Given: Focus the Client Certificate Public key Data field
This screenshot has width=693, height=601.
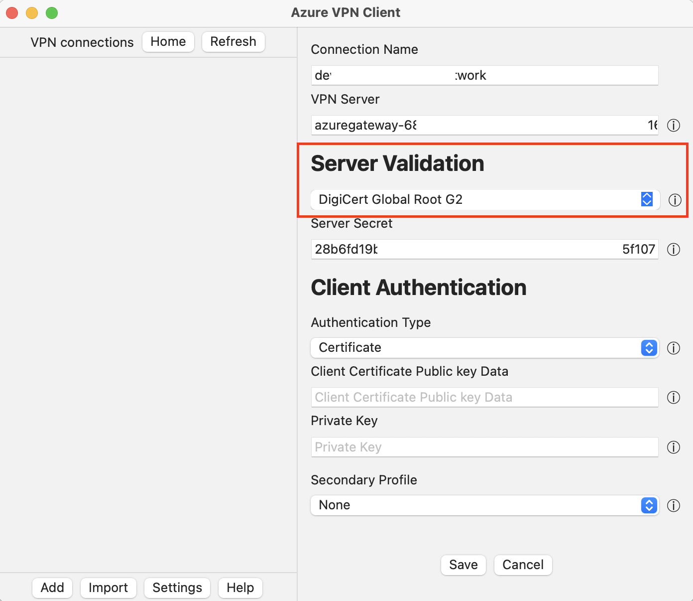Looking at the screenshot, I should click(x=485, y=397).
